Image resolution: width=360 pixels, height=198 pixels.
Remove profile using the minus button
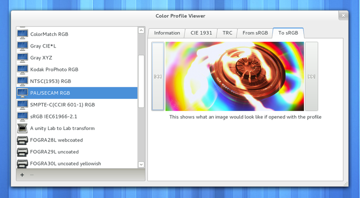click(x=32, y=175)
